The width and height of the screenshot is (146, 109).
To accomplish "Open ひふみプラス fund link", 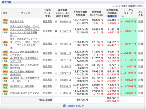I will pyautogui.click(x=17, y=21).
